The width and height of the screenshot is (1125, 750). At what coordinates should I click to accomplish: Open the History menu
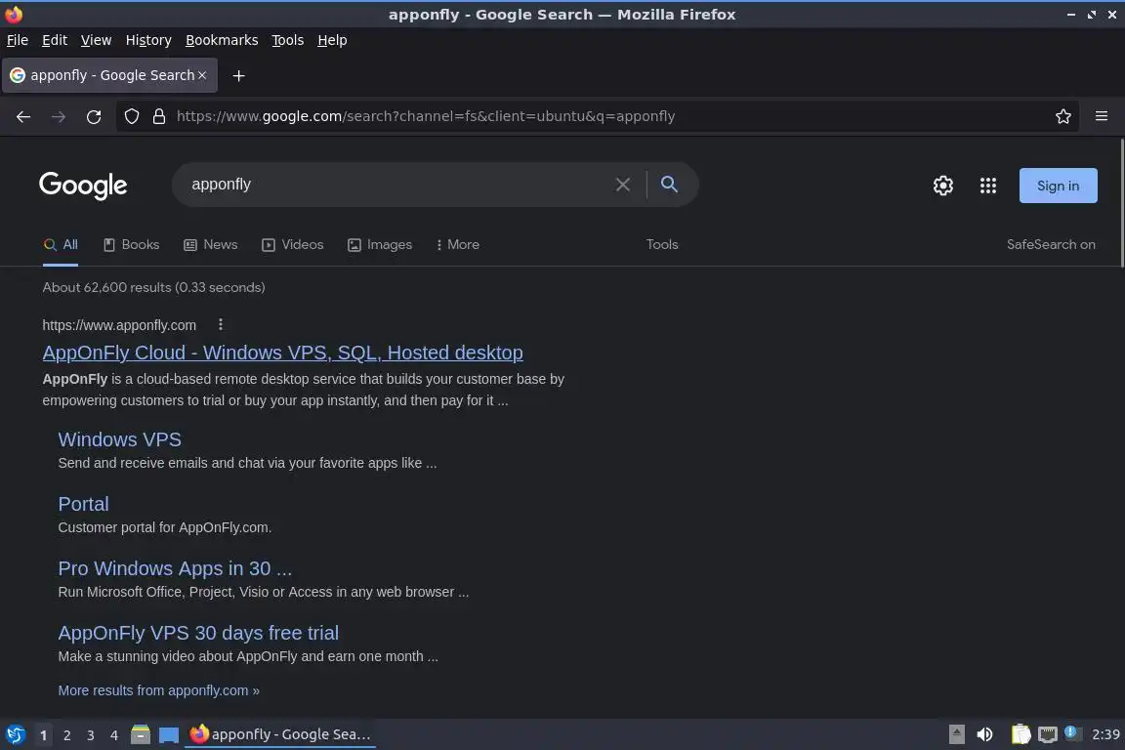[148, 40]
